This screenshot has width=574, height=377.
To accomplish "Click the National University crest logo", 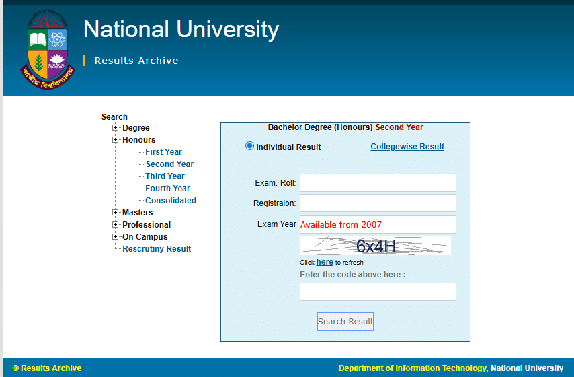I will pyautogui.click(x=48, y=50).
